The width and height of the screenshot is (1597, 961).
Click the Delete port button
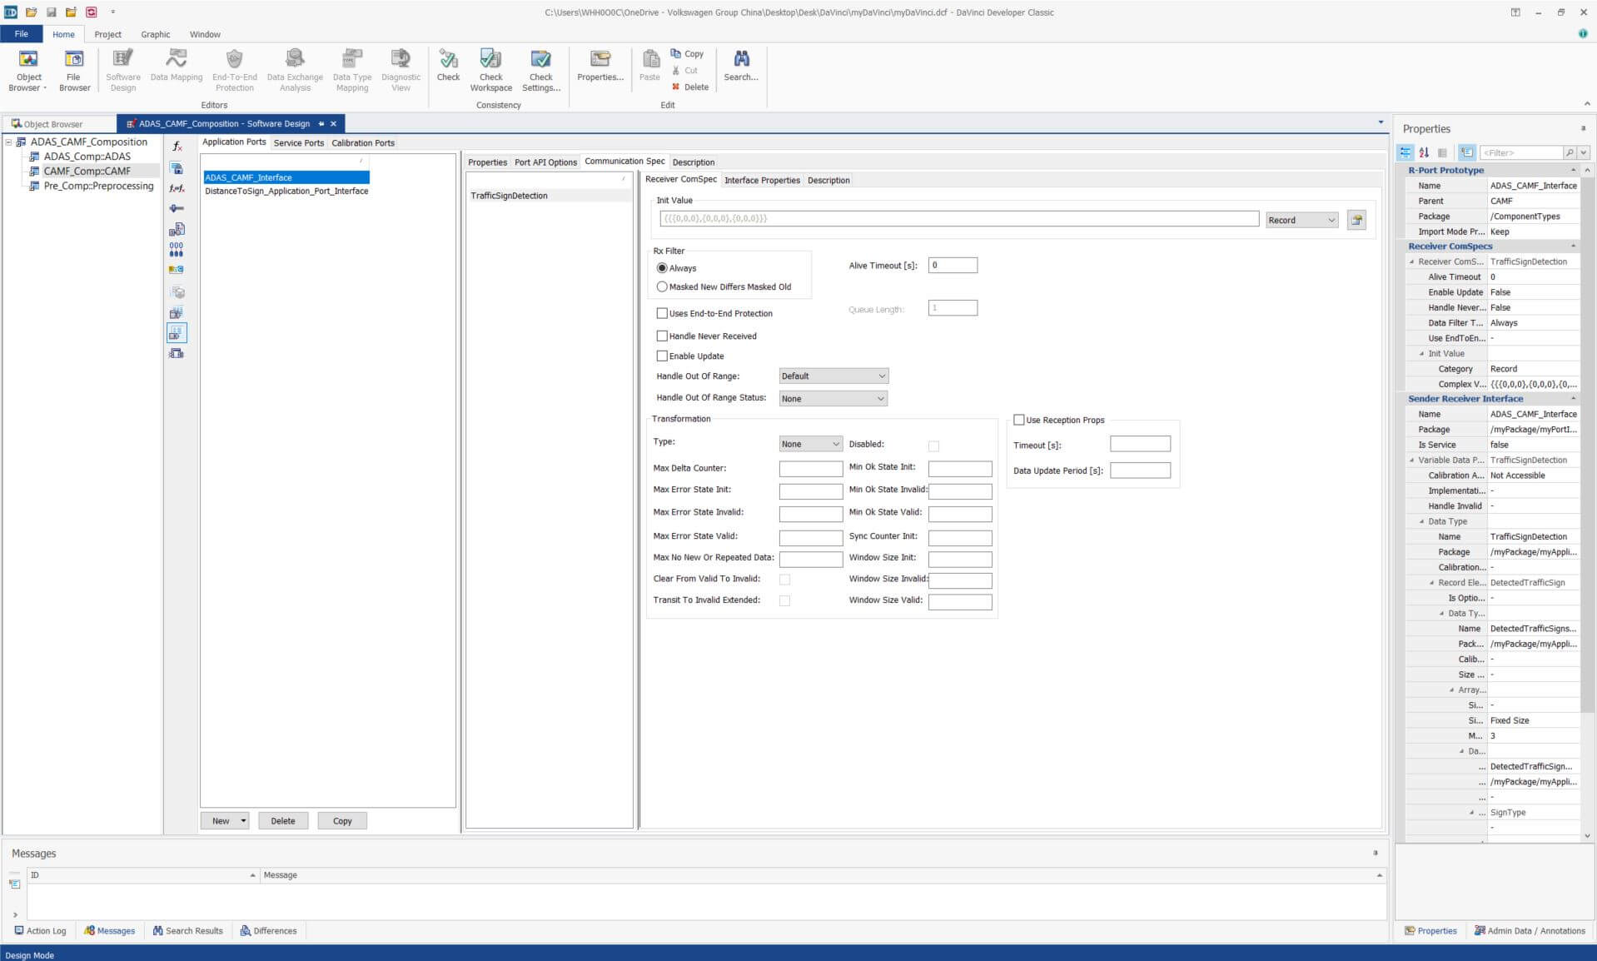[282, 820]
